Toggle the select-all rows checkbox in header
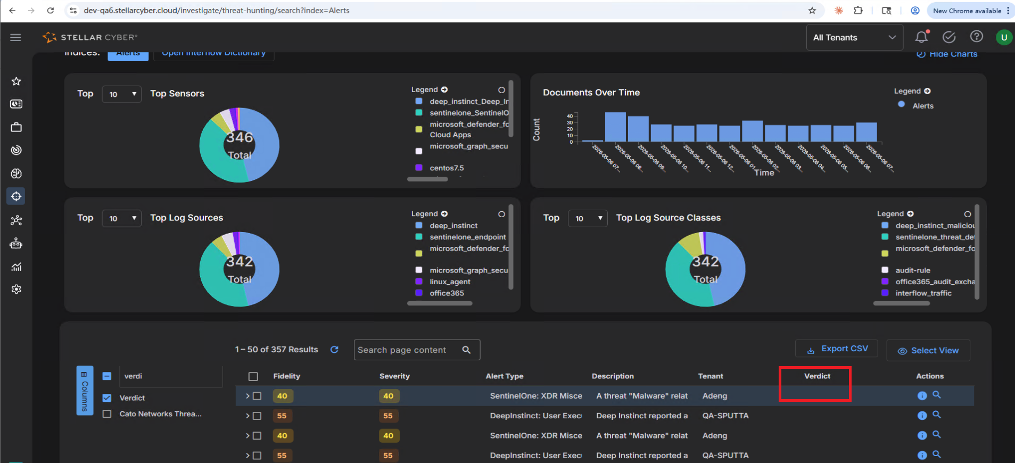The image size is (1015, 463). [x=253, y=376]
